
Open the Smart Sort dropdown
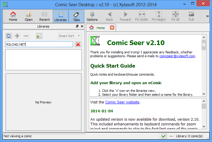[x=70, y=36]
